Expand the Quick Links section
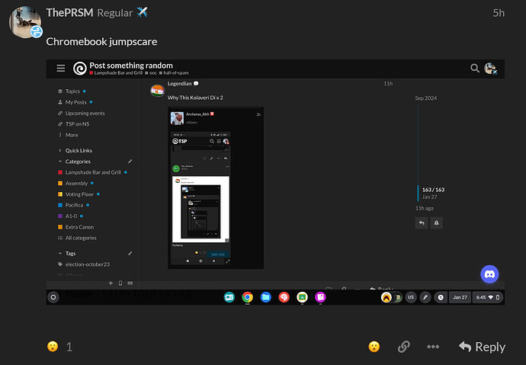Image resolution: width=526 pixels, height=365 pixels. (x=60, y=151)
